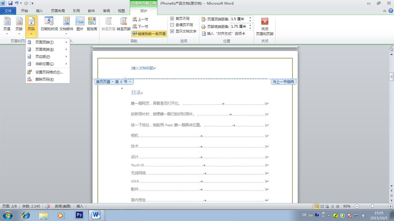Click 字数: 2,145 word count
Screen dimensions: 394x221
(x=31, y=206)
